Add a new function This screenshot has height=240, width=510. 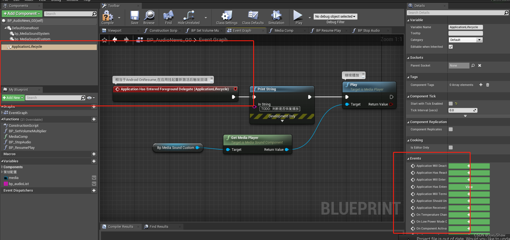[94, 119]
